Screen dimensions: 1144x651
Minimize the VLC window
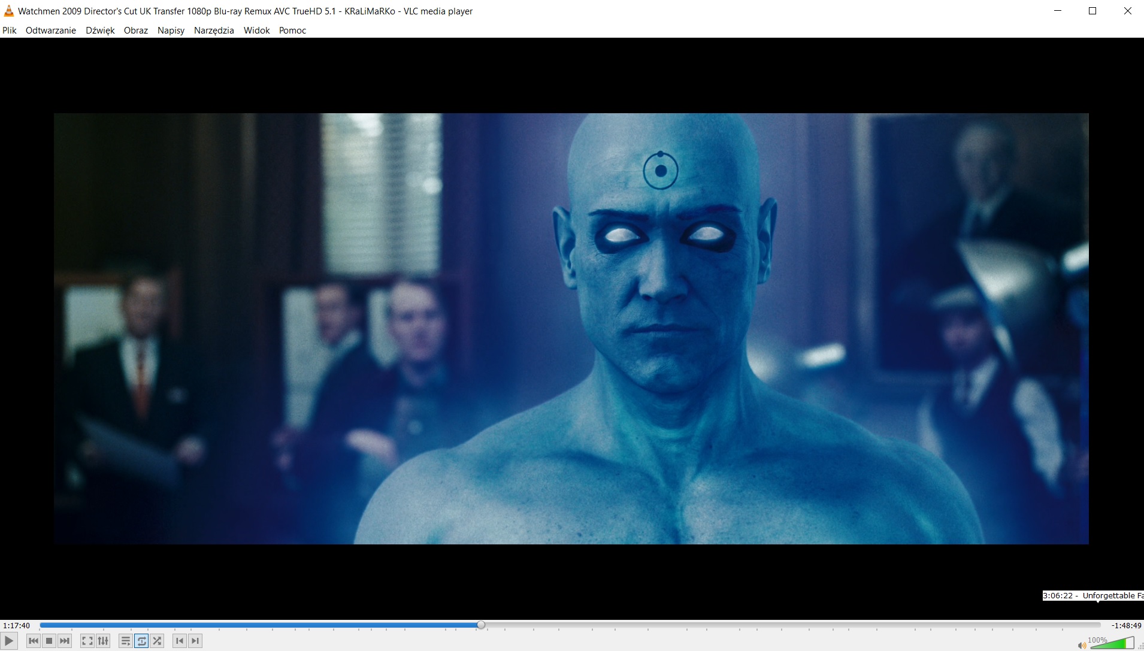pos(1058,11)
